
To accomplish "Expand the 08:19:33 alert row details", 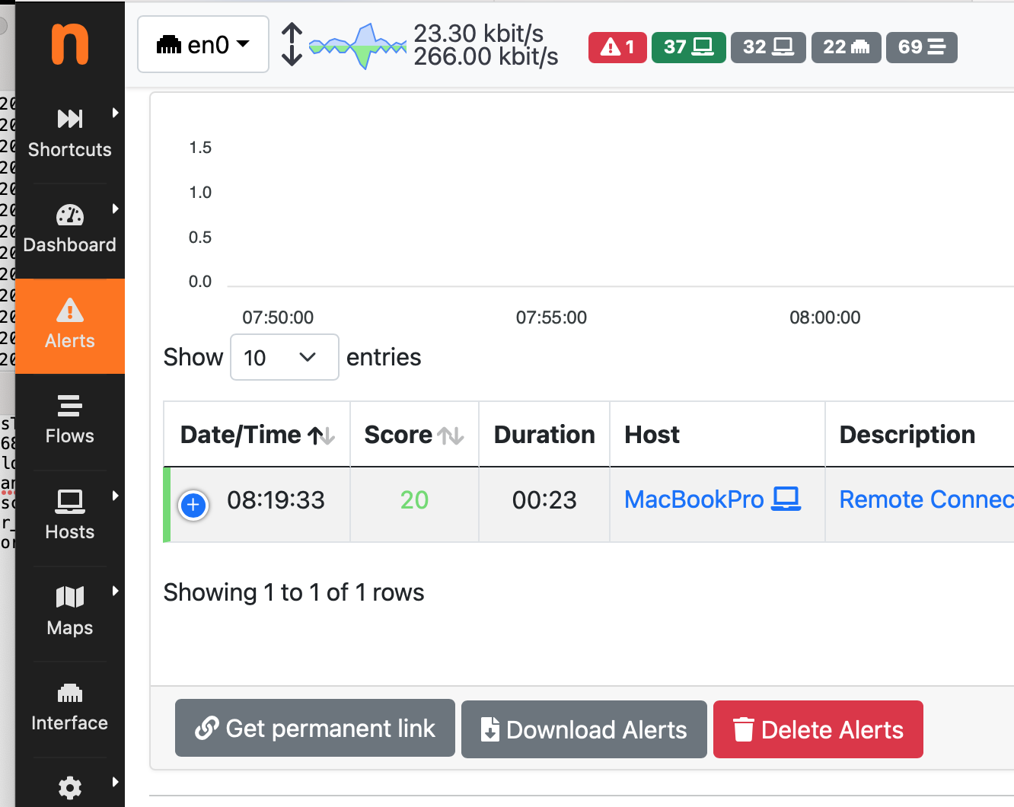I will 193,505.
